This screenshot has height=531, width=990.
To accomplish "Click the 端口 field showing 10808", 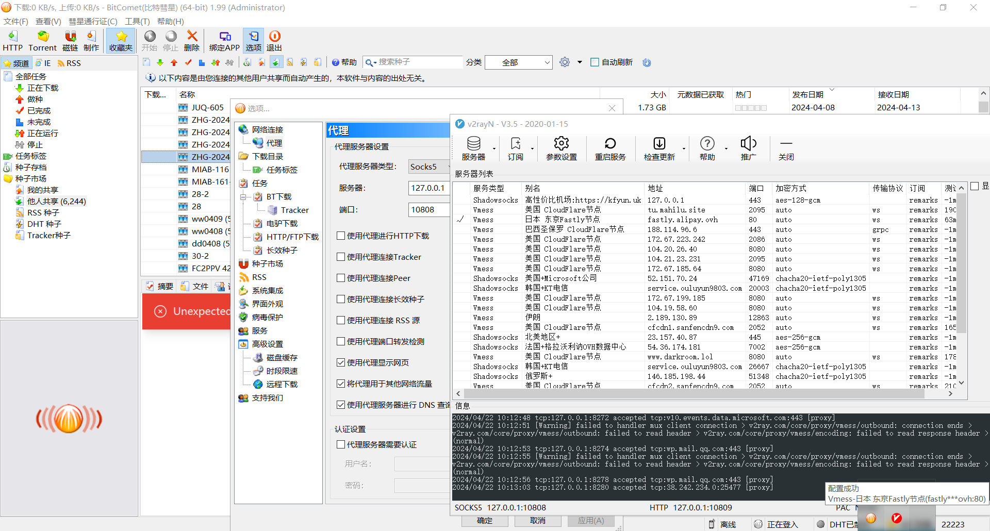I will [x=429, y=210].
